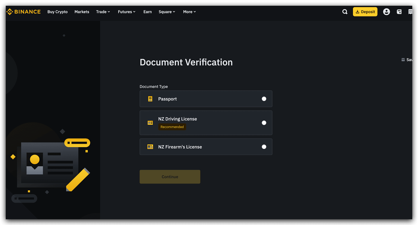Expand the Trade dropdown menu
418x225 pixels.
[103, 12]
